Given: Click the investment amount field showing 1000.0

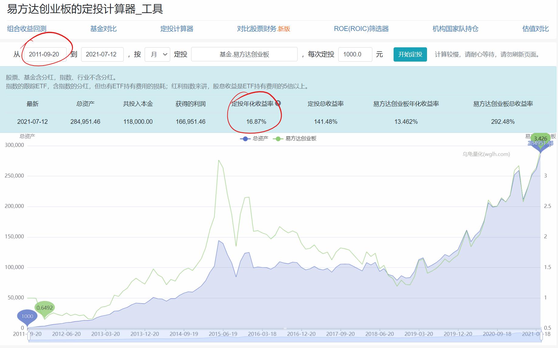Looking at the screenshot, I should point(355,54).
